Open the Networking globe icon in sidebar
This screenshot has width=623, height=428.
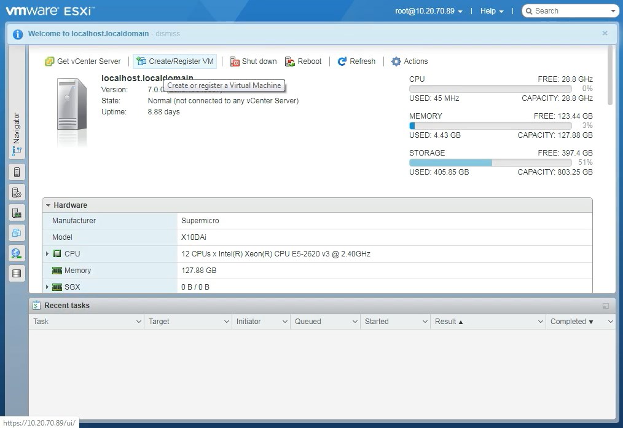click(x=17, y=253)
